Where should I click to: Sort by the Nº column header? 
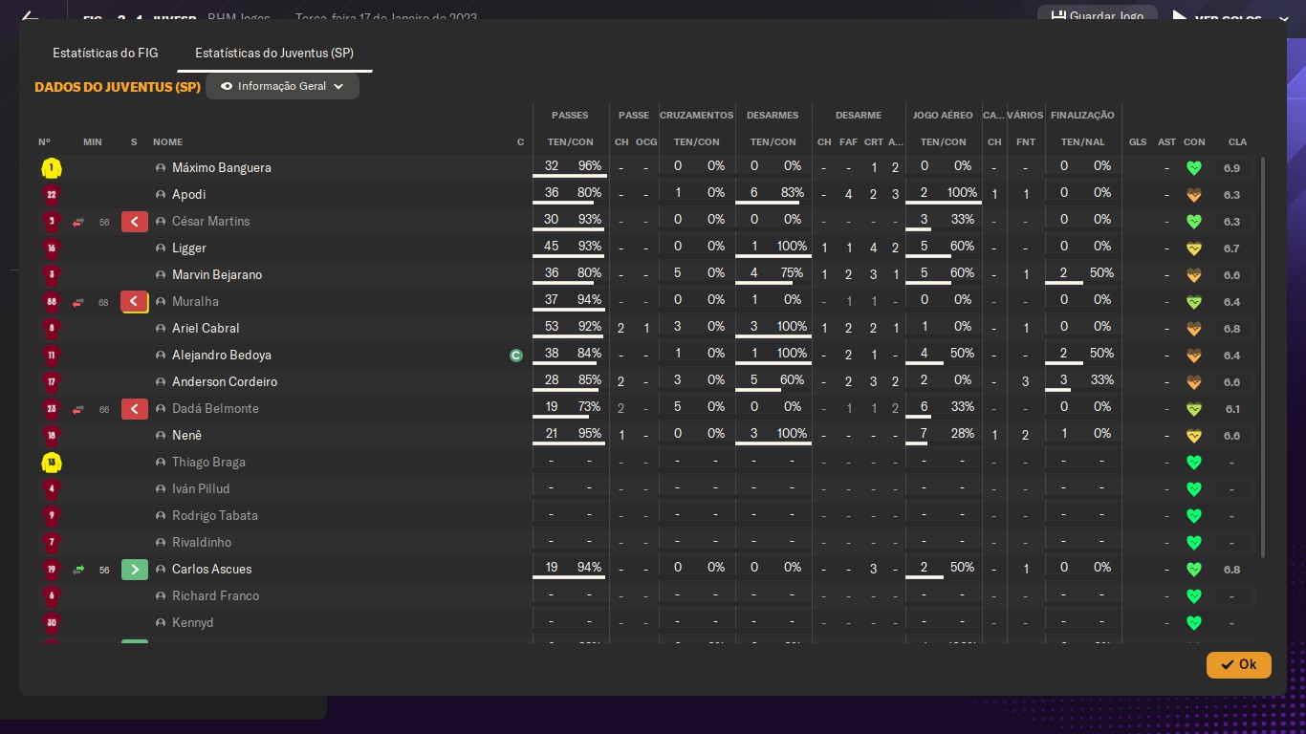pyautogui.click(x=44, y=142)
